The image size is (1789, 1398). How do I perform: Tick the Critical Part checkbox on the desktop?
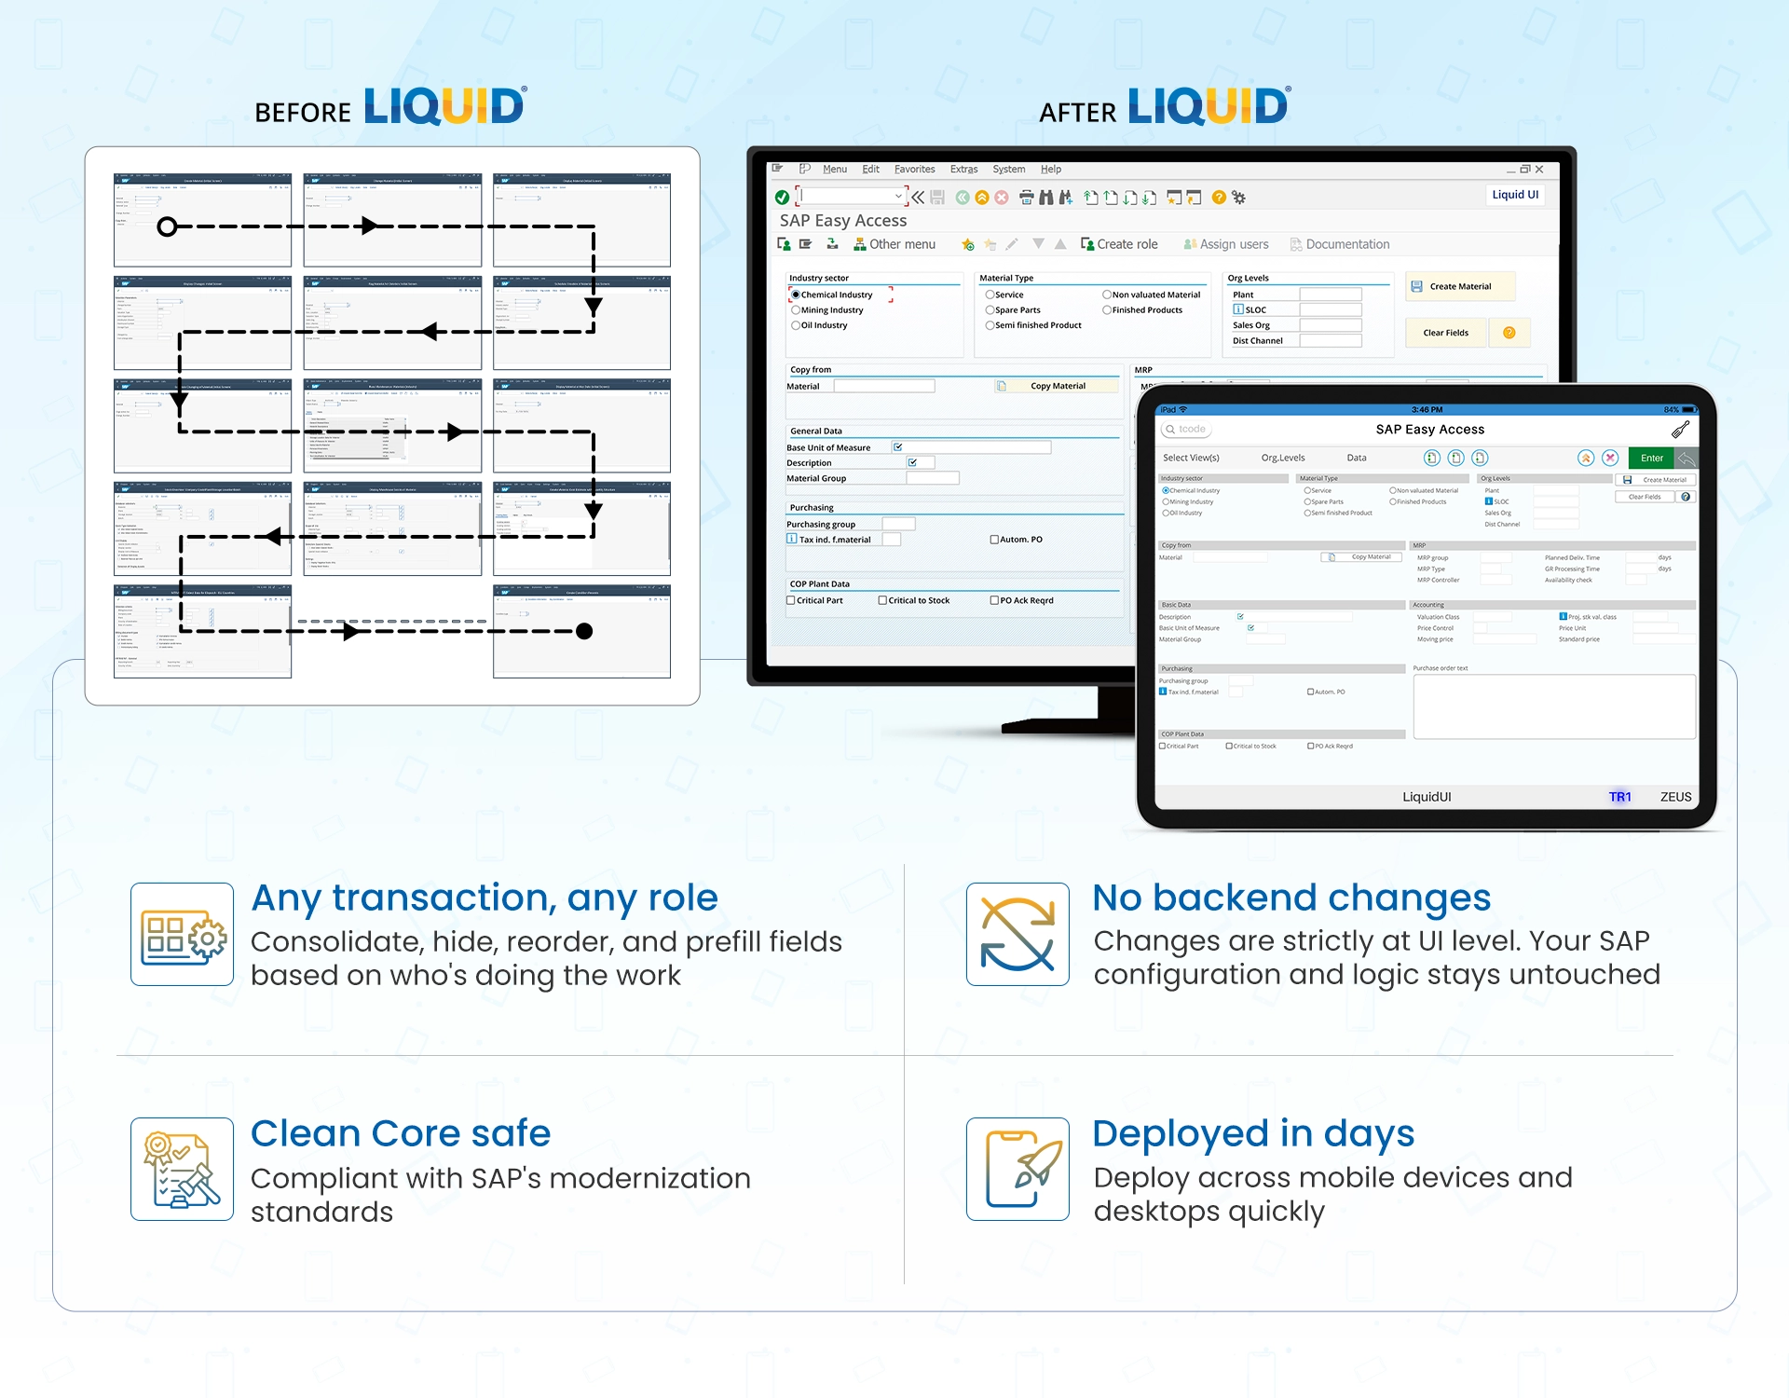pyautogui.click(x=791, y=600)
